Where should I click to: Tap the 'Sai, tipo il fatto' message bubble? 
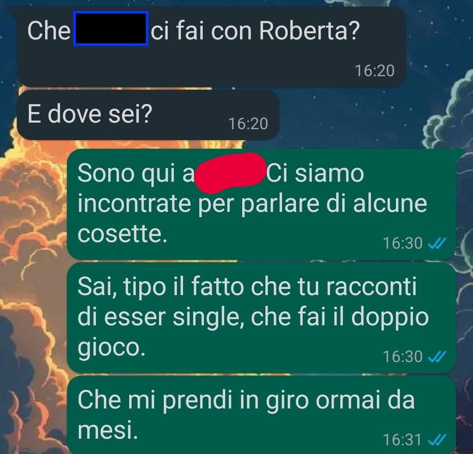[x=261, y=318]
